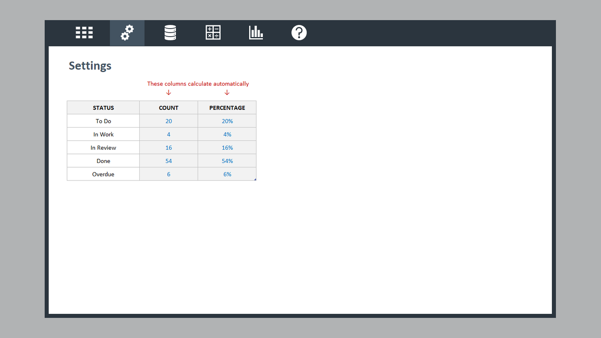Click the In Review status cell
The width and height of the screenshot is (601, 338).
[x=103, y=148]
